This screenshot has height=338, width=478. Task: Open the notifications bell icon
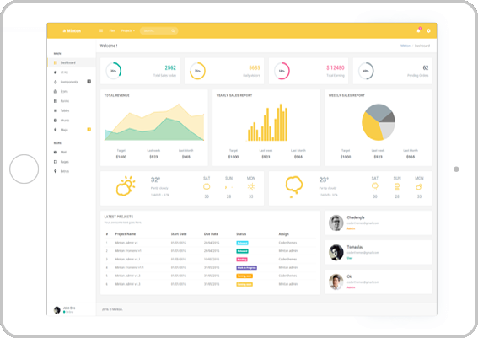point(418,30)
